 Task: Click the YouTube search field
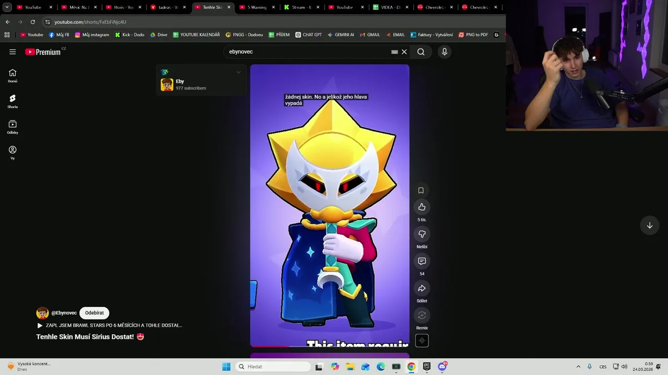[x=308, y=52]
